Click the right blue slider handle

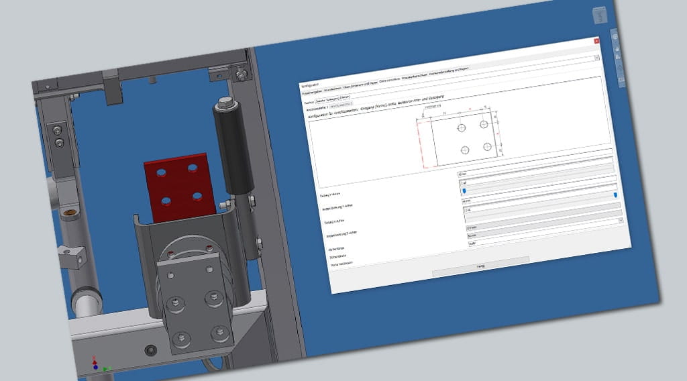[x=615, y=195]
